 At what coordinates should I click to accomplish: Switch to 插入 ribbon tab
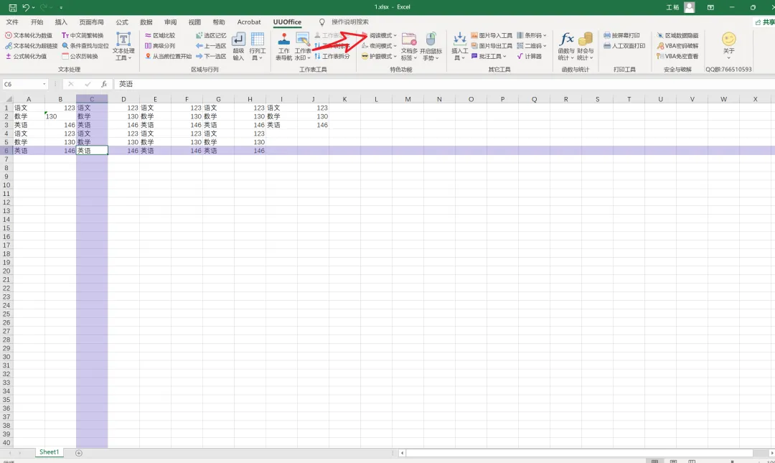[61, 22]
